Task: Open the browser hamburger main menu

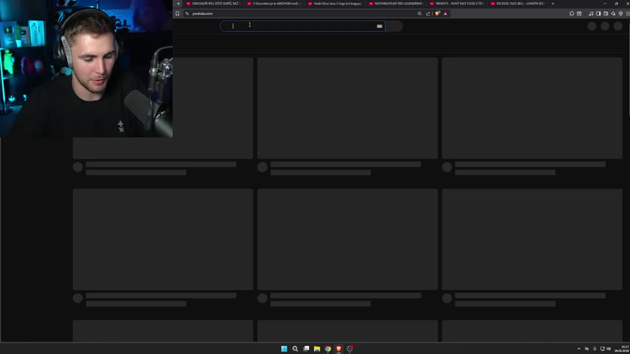Action: coord(628,13)
